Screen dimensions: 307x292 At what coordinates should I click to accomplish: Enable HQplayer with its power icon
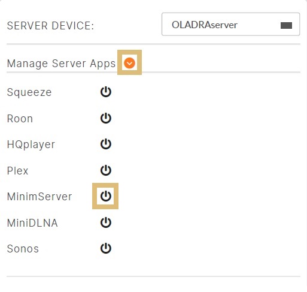coord(106,144)
